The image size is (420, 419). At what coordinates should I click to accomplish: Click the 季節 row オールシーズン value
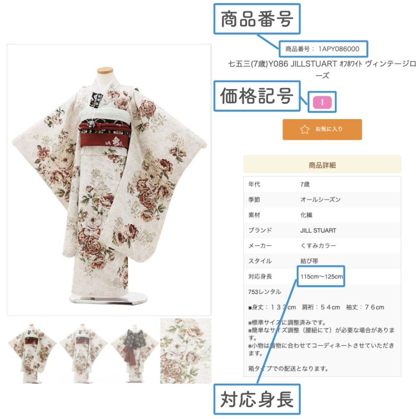tap(320, 199)
